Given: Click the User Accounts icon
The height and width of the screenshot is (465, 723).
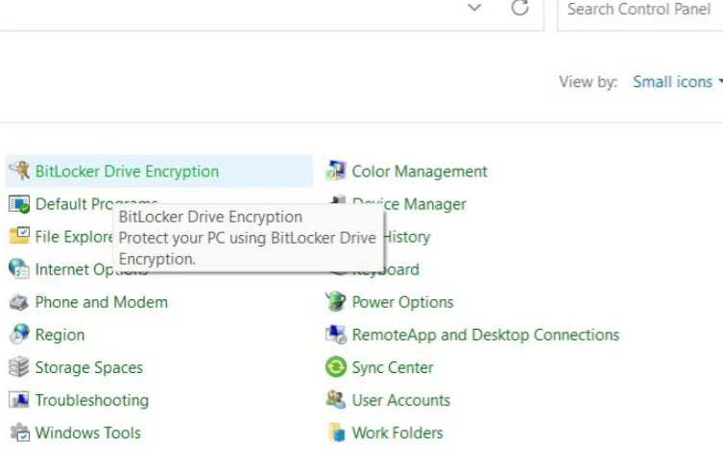Looking at the screenshot, I should tap(336, 400).
